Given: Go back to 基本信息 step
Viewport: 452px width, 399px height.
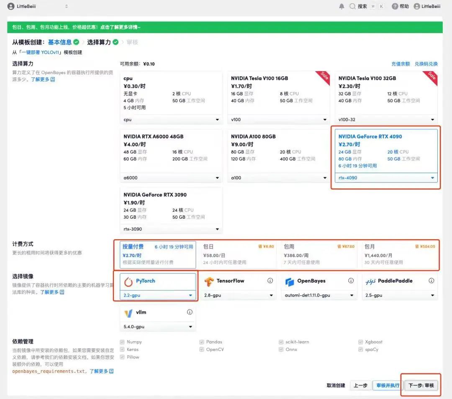Looking at the screenshot, I should [x=60, y=42].
